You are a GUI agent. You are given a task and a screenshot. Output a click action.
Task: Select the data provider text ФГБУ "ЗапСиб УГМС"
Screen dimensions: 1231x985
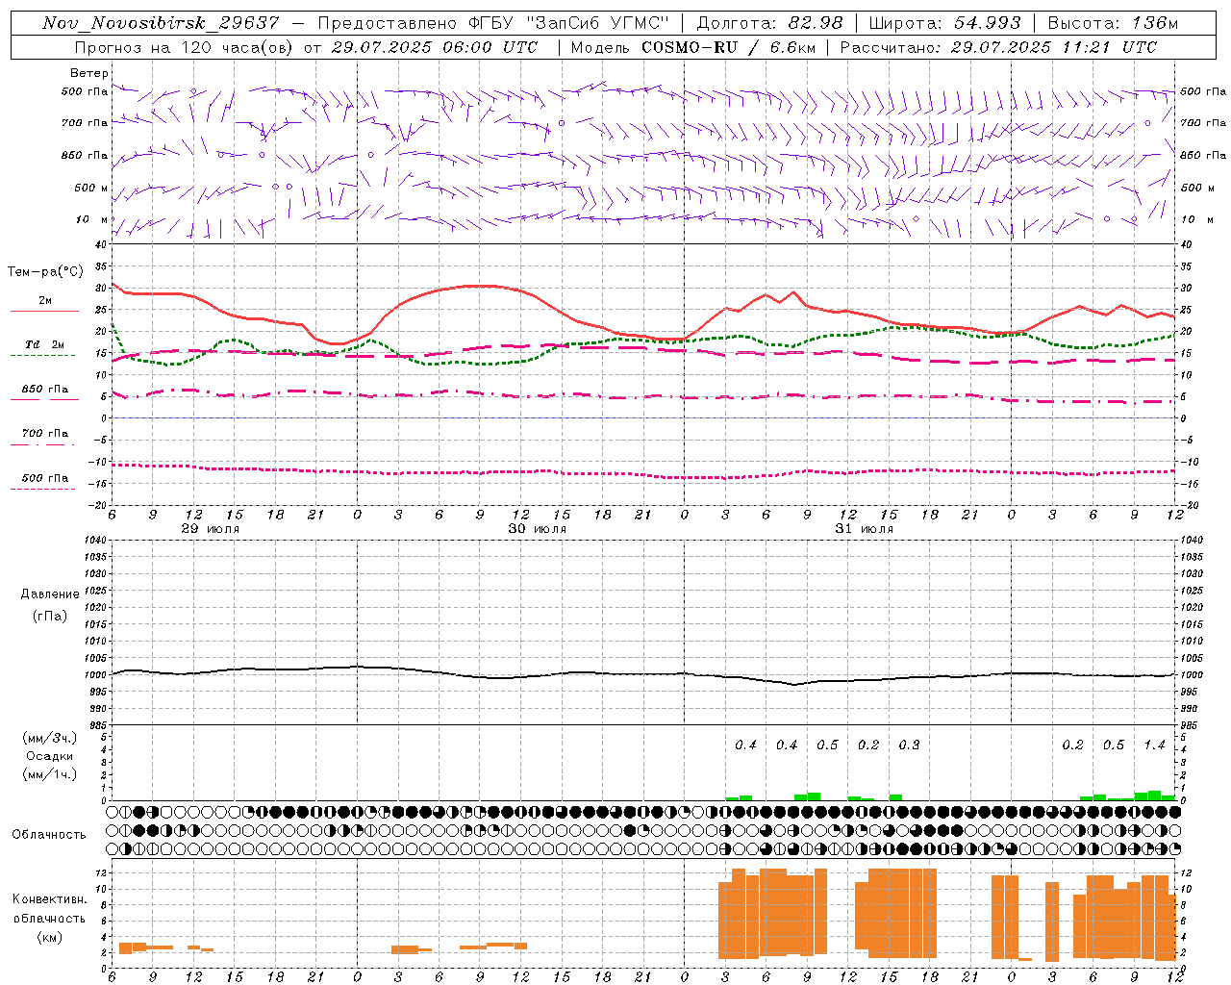click(x=568, y=23)
